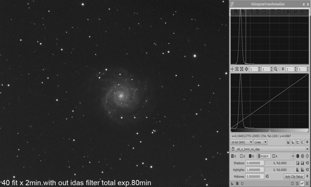Reset the Midtones balance value
The height and width of the screenshot is (187, 311).
(x=267, y=176)
